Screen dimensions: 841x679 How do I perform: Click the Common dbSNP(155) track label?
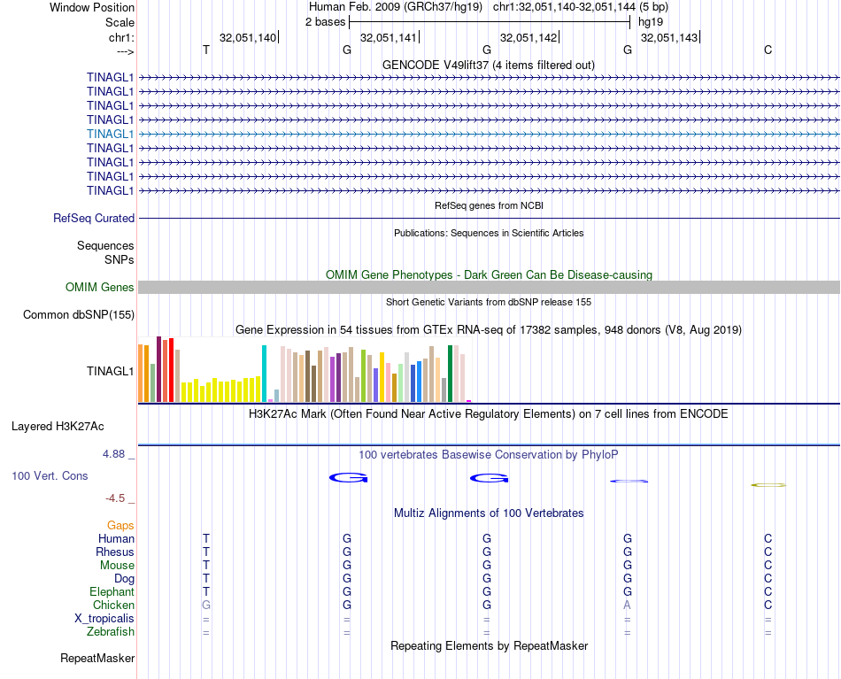(x=79, y=315)
